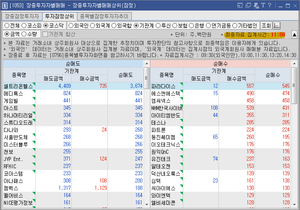The height and width of the screenshot is (210, 300).
Task: Select the 메디톡스 row
Action: [73, 93]
